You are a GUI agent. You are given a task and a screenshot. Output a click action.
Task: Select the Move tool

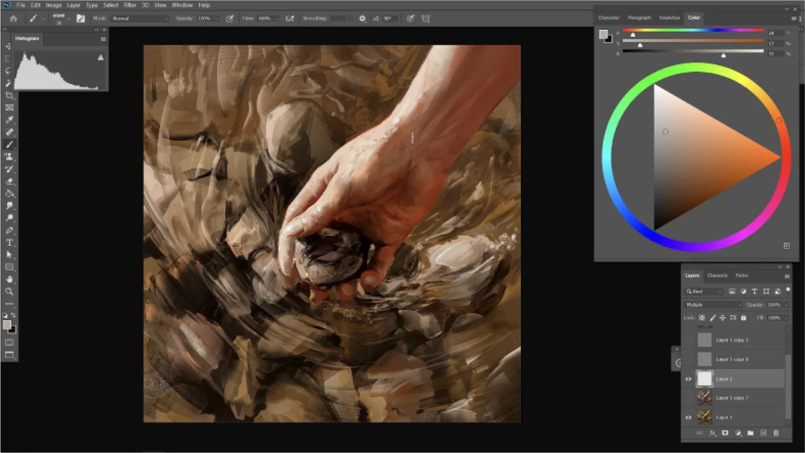click(9, 46)
